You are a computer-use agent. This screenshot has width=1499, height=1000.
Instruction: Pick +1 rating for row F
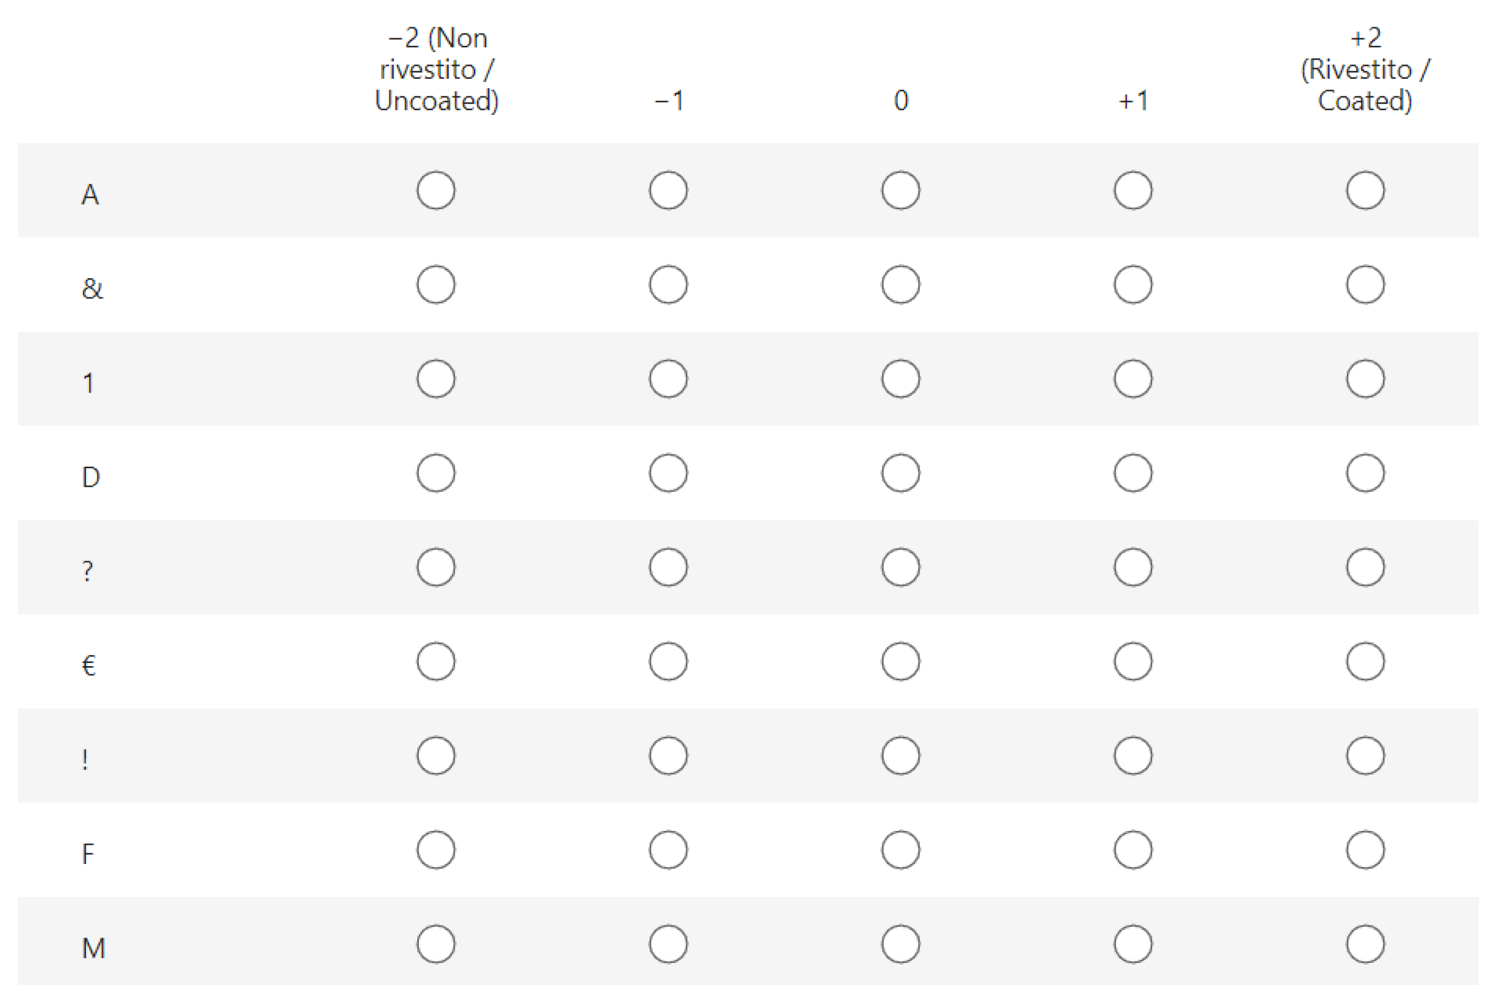tap(1133, 850)
